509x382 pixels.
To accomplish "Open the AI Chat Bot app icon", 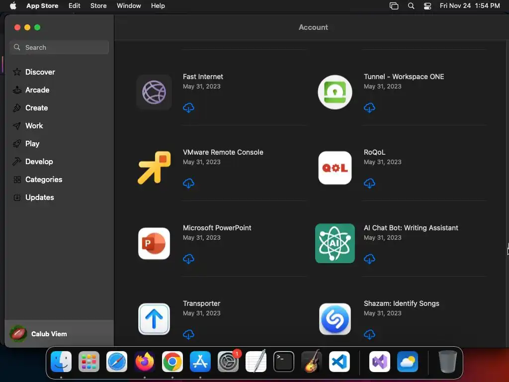I will (335, 243).
